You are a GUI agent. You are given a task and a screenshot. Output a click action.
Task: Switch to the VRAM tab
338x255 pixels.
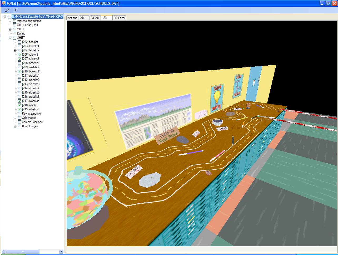(95, 18)
